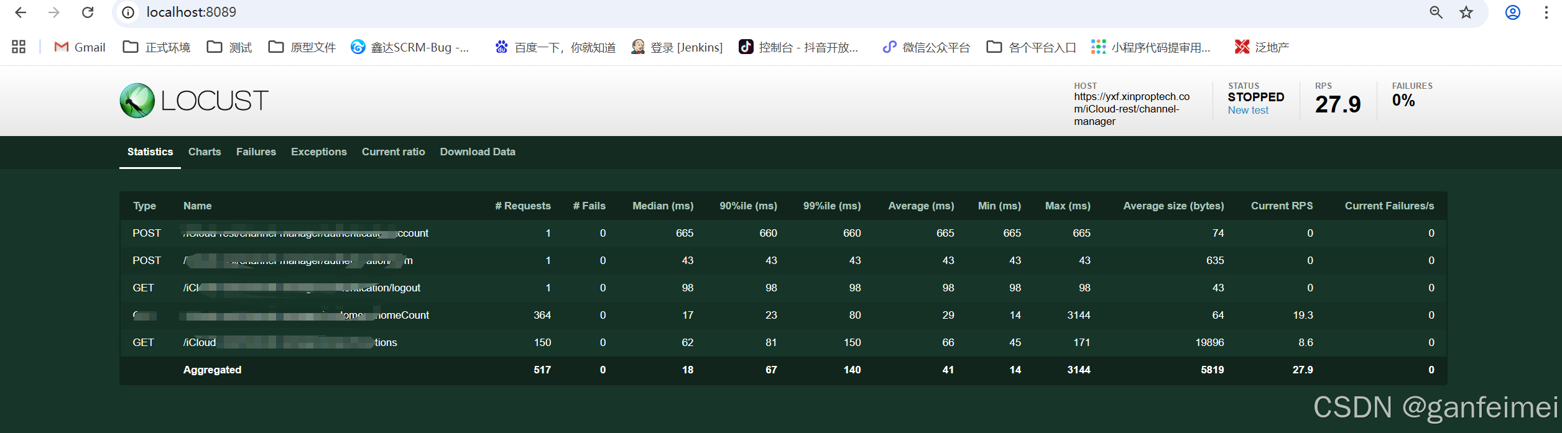Sort by the Average size (bytes) header
This screenshot has height=433, width=1562.
point(1173,206)
